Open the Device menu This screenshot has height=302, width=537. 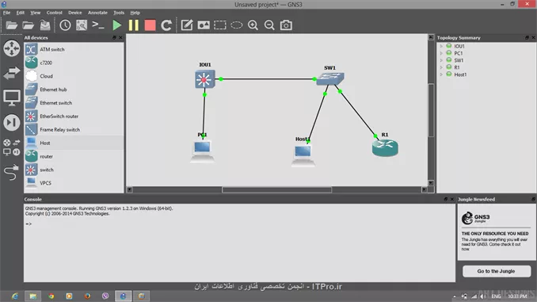(x=74, y=13)
